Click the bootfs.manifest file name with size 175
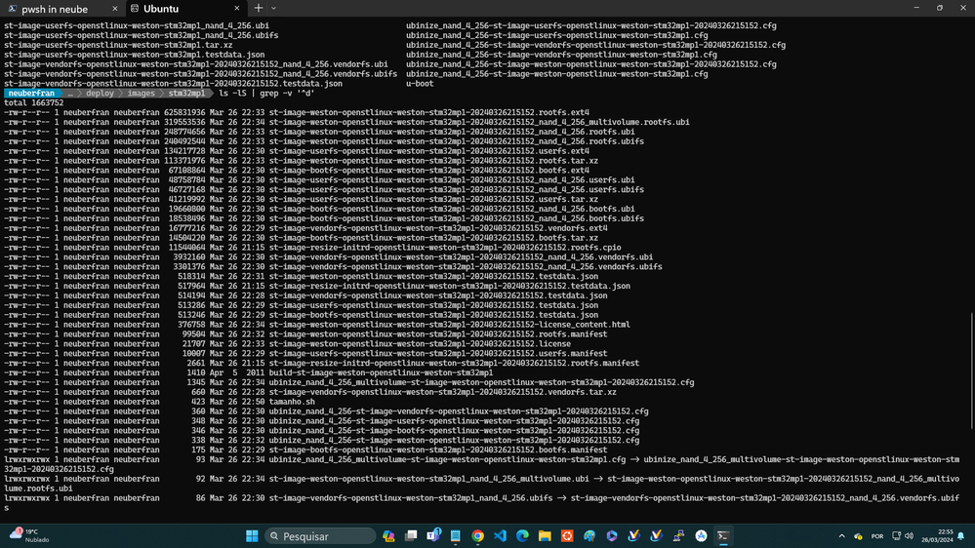Viewport: 975px width, 548px height. tap(438, 450)
